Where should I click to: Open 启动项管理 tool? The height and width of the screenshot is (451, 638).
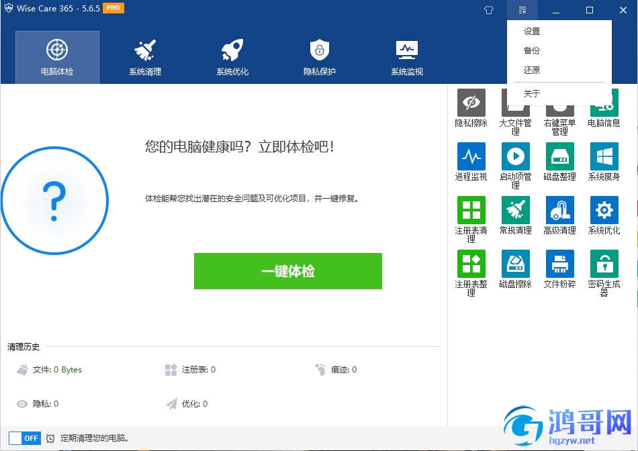(516, 166)
